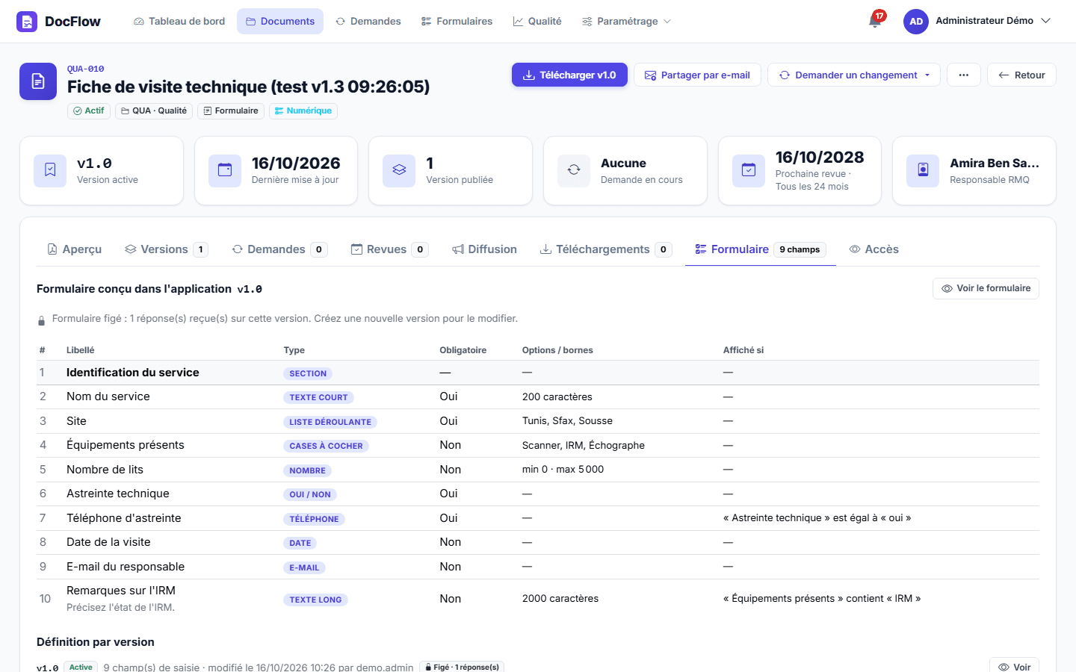Click Télécharger v1.0 button

(569, 75)
